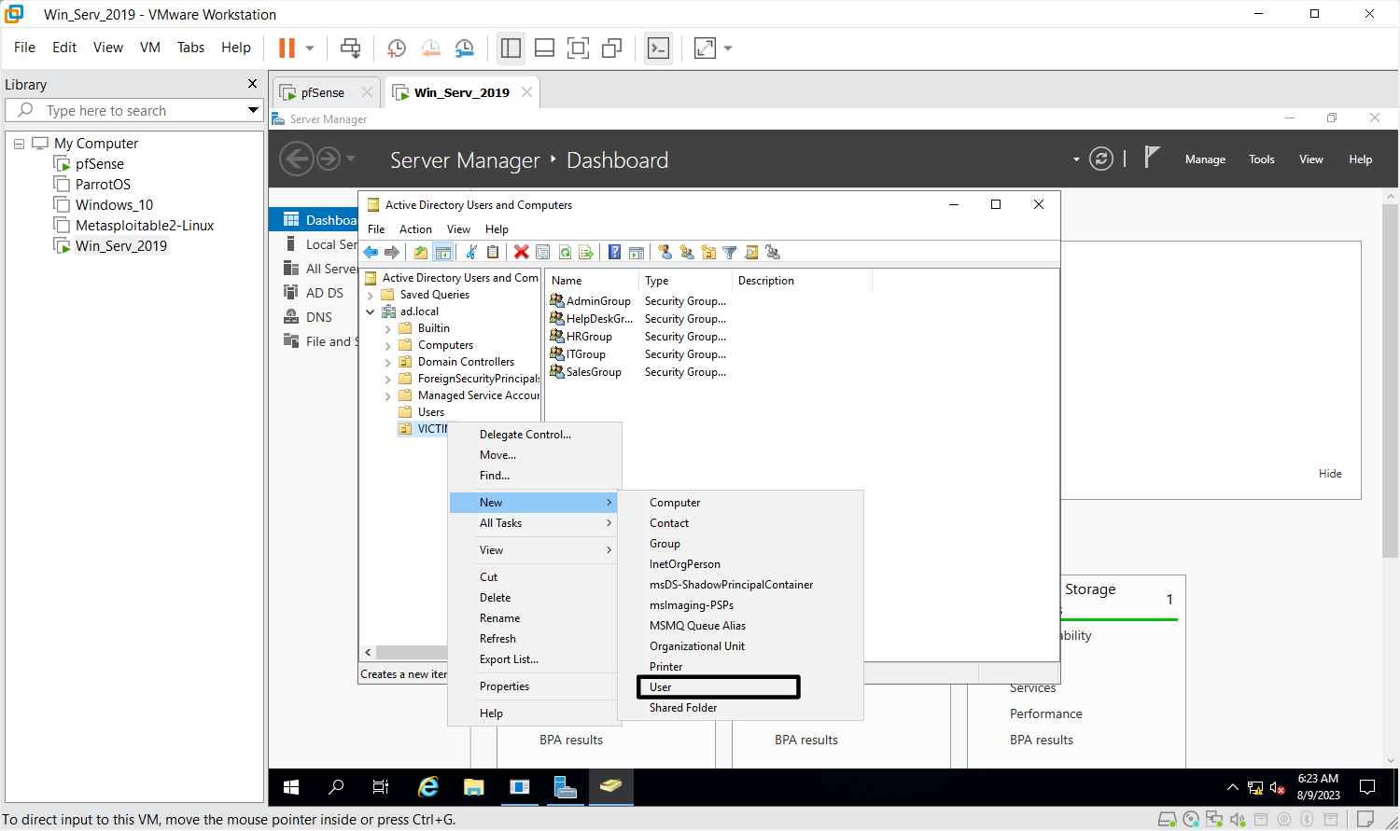Screen dimensions: 1400x831
Task: Open the library search dropdown arrow
Action: [x=253, y=110]
